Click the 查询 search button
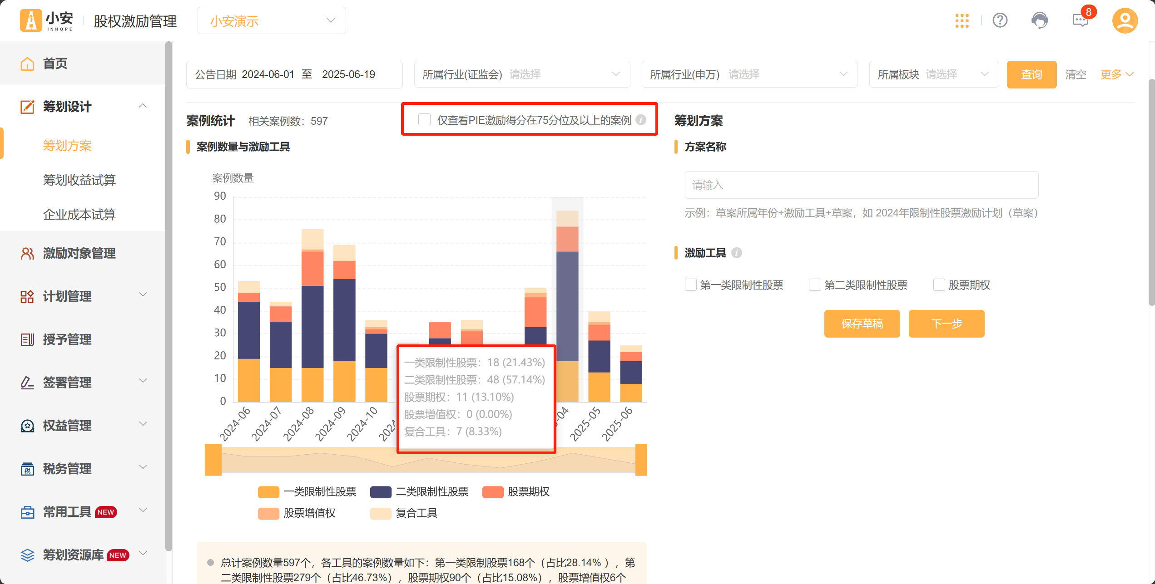 click(x=1031, y=74)
